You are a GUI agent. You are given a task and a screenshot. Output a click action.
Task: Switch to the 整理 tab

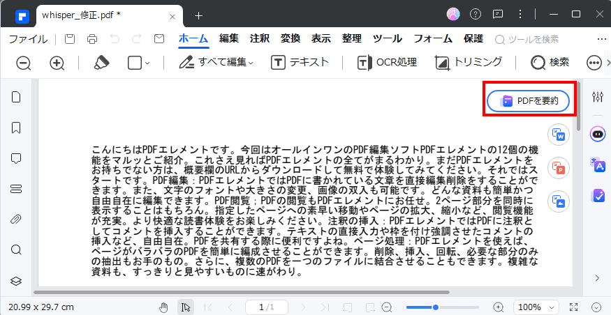(352, 39)
